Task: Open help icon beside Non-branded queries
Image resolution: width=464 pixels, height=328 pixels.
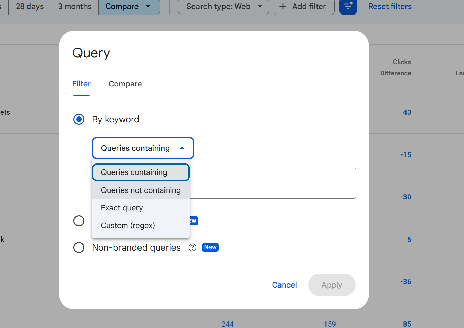Action: [x=193, y=247]
